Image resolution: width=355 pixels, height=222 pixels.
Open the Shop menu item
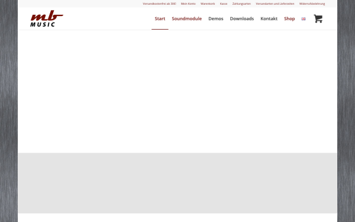(x=289, y=19)
